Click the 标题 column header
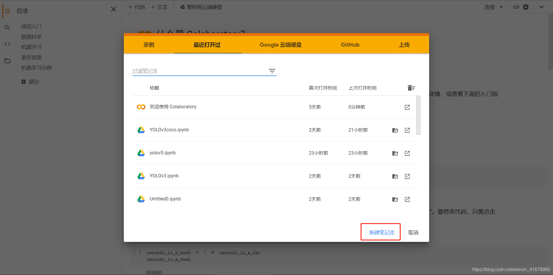 pos(154,88)
